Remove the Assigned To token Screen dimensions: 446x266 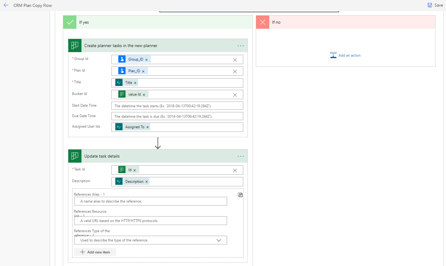coord(147,127)
